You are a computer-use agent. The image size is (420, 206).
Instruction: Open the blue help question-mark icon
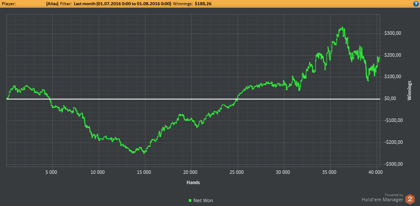[x=416, y=4]
